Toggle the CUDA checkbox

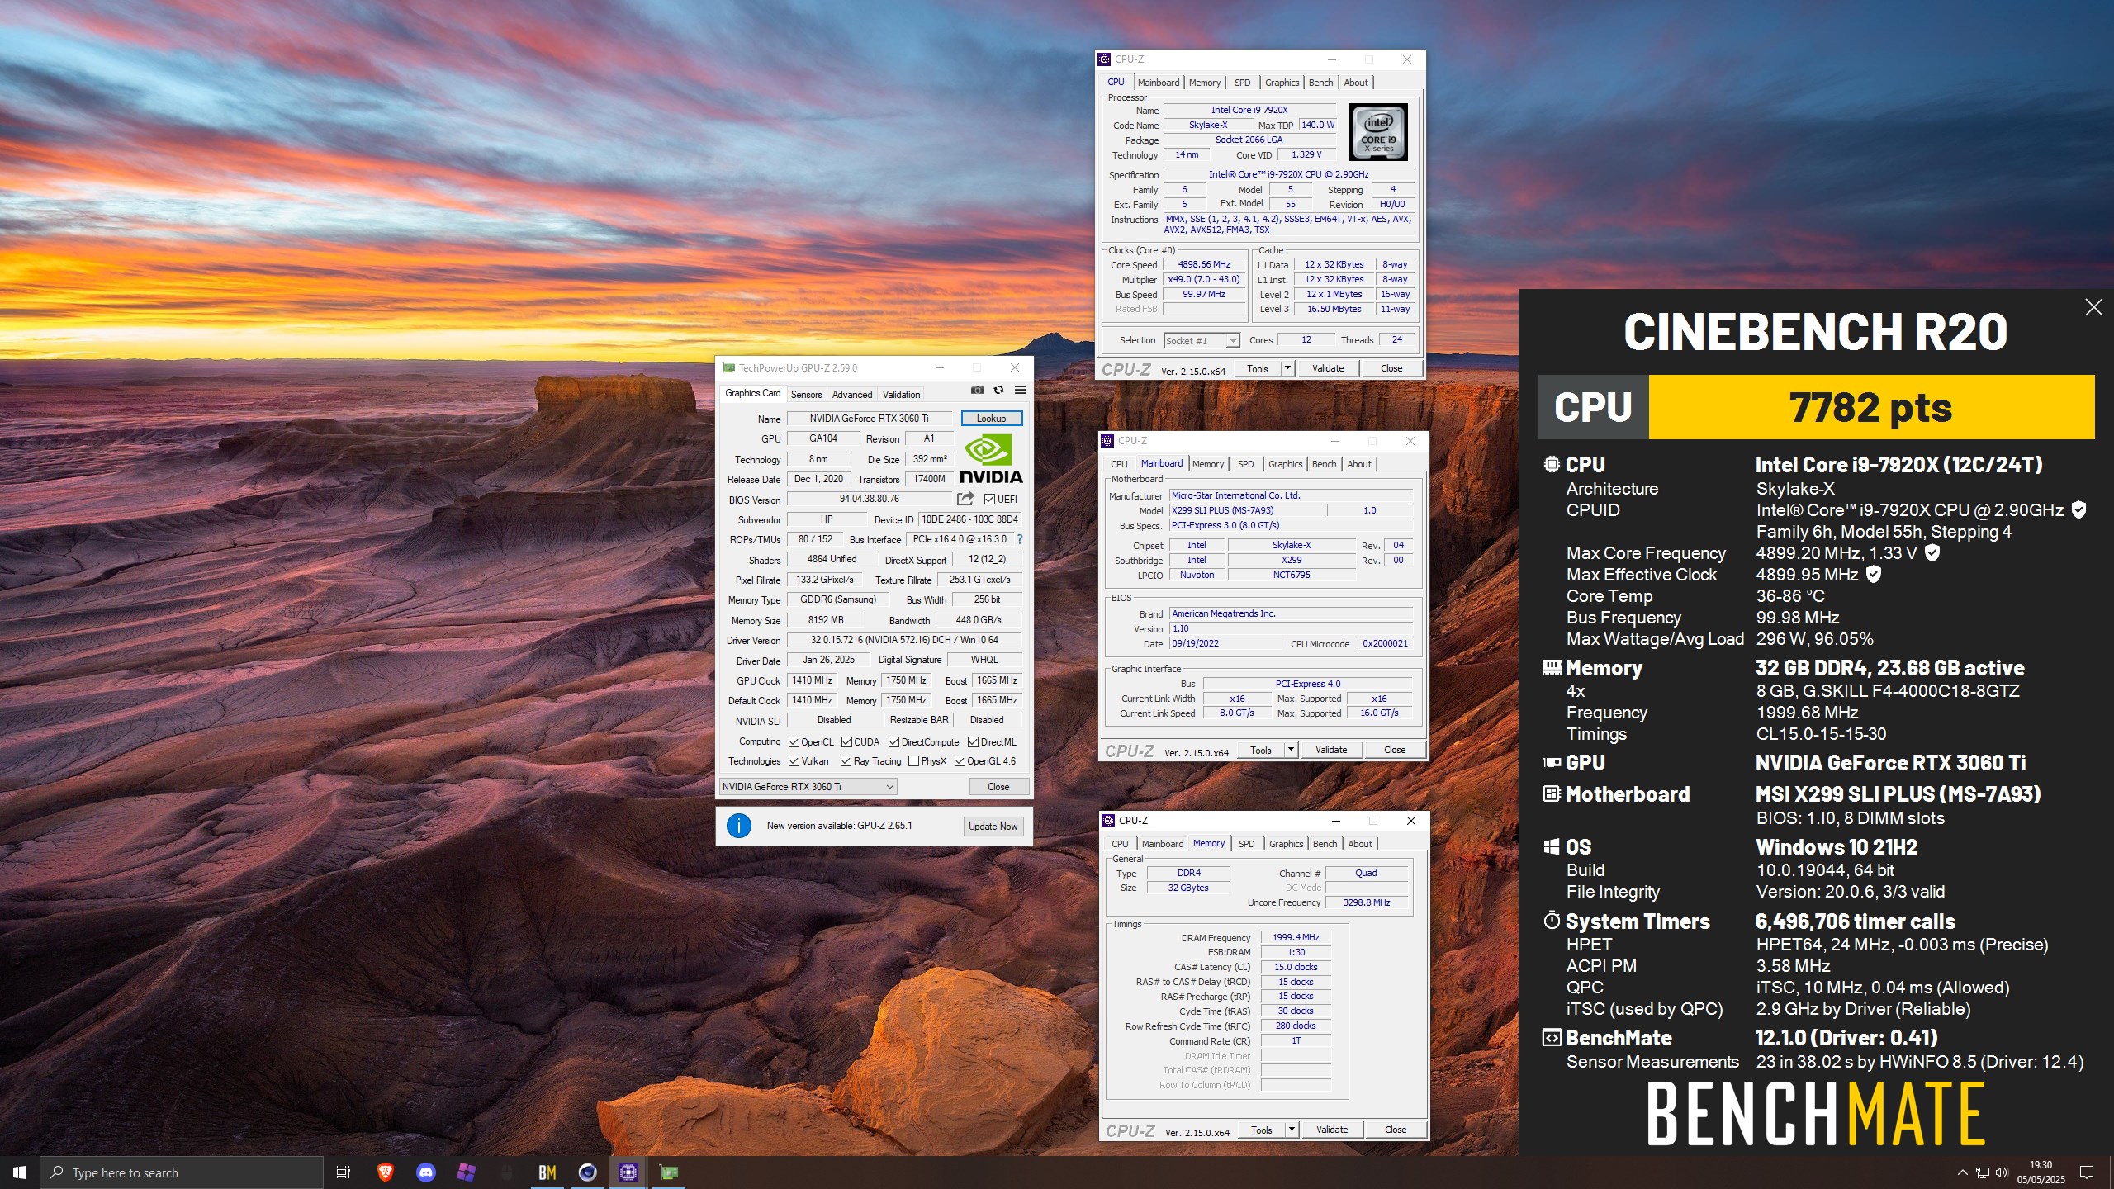[x=846, y=742]
